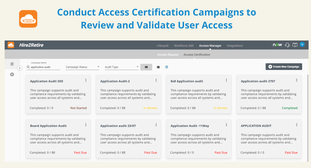The height and width of the screenshot is (168, 311).
Task: Open options menu for Application Audit -11May
Action: [x=226, y=125]
